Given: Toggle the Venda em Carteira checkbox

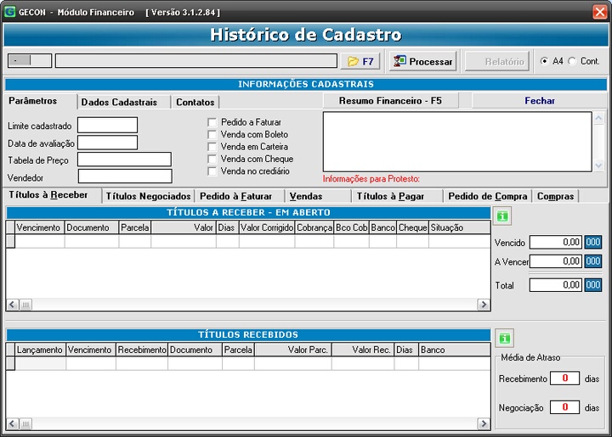Looking at the screenshot, I should [212, 147].
